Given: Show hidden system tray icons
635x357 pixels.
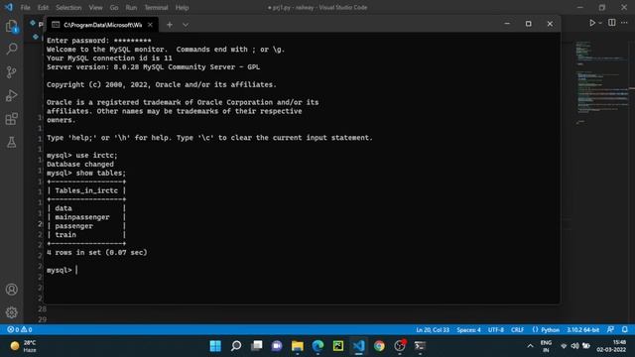Looking at the screenshot, I should [530, 346].
